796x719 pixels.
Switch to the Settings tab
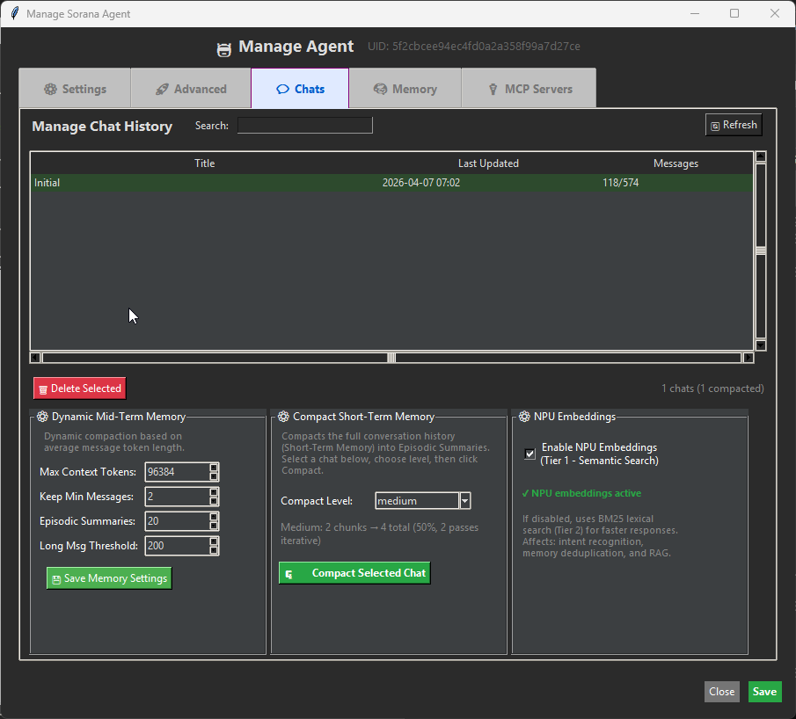75,88
